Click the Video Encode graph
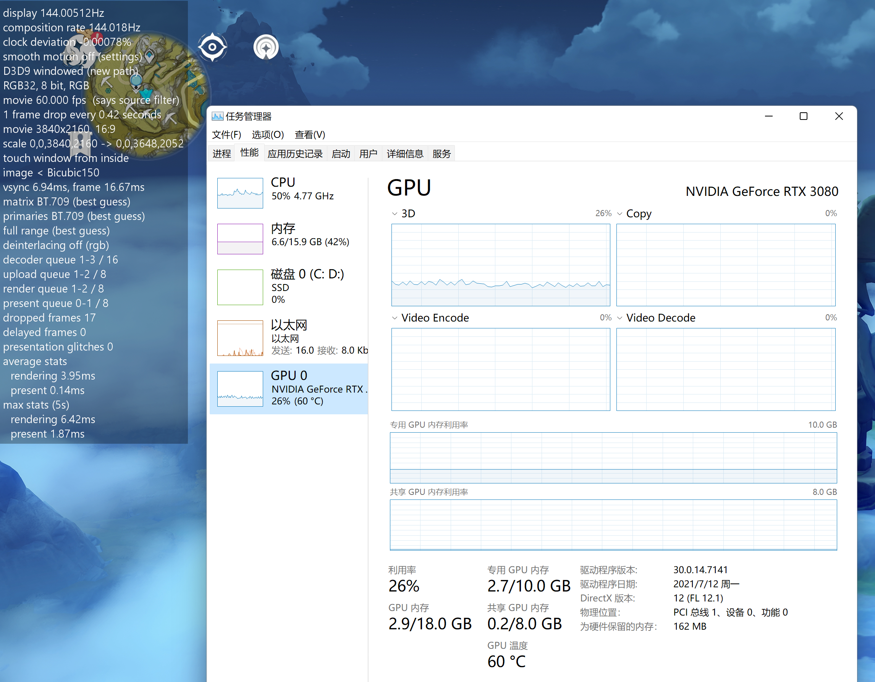Screen dimensions: 875x682 tap(501, 369)
